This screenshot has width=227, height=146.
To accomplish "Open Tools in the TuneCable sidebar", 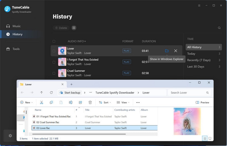I will (13, 49).
